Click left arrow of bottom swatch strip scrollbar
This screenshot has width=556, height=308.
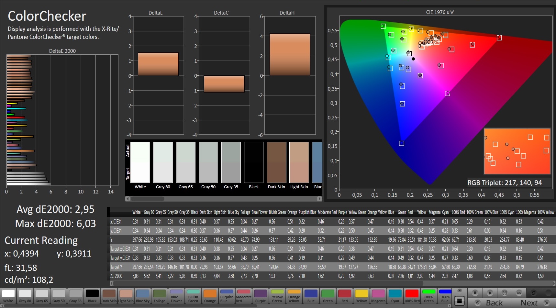(2, 306)
